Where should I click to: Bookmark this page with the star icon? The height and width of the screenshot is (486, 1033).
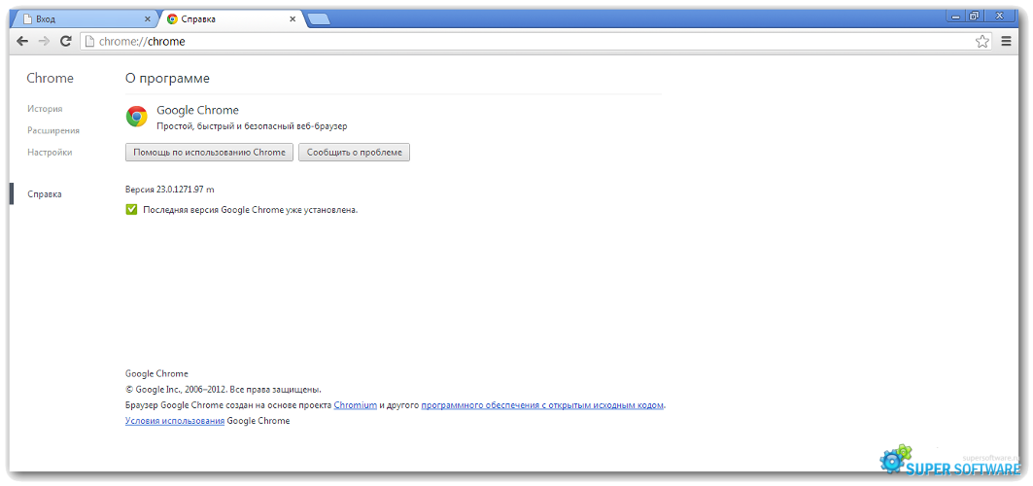click(981, 42)
